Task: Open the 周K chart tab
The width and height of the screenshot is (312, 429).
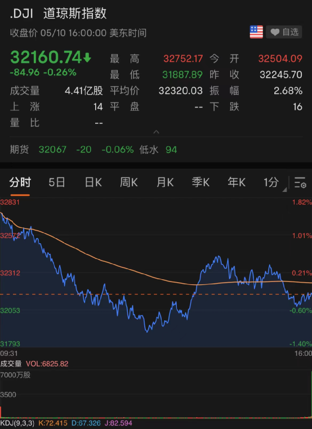Action: [128, 182]
